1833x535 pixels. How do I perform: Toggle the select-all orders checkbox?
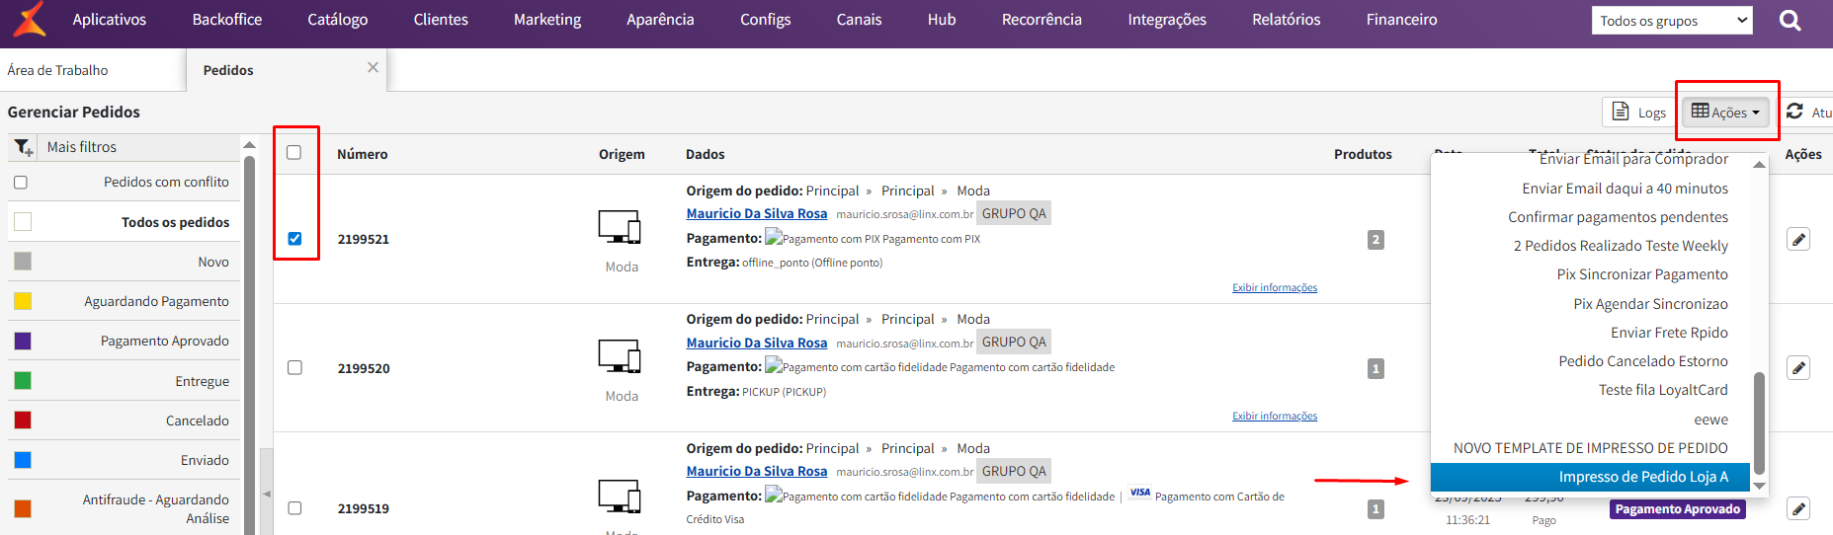(294, 152)
